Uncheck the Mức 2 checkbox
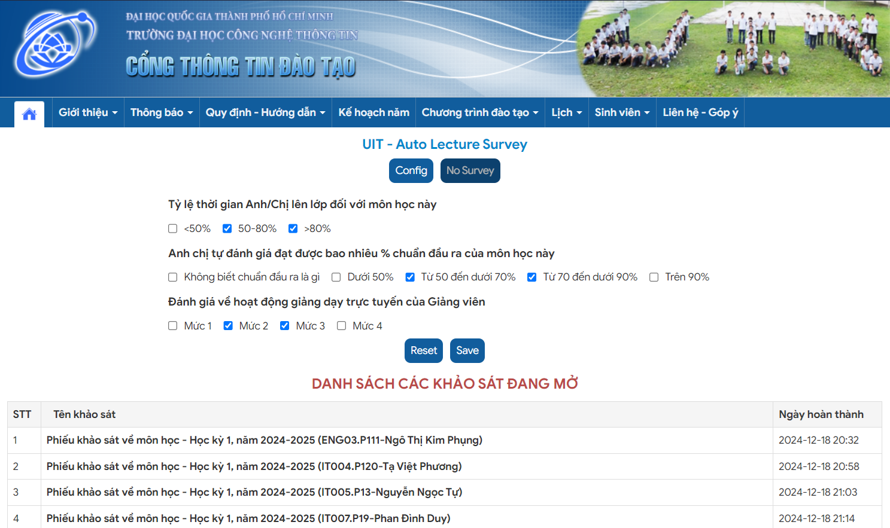The image size is (890, 528). [228, 326]
